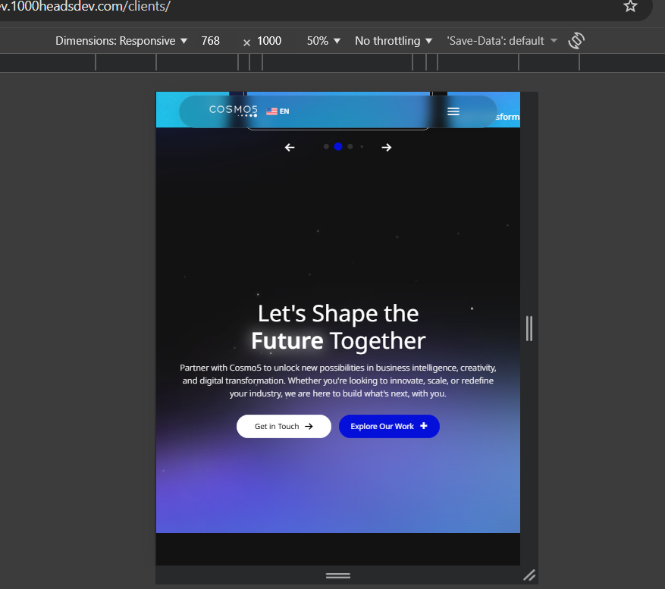Viewport: 665px width, 589px height.
Task: Click the next slide right arrow
Action: (x=387, y=147)
